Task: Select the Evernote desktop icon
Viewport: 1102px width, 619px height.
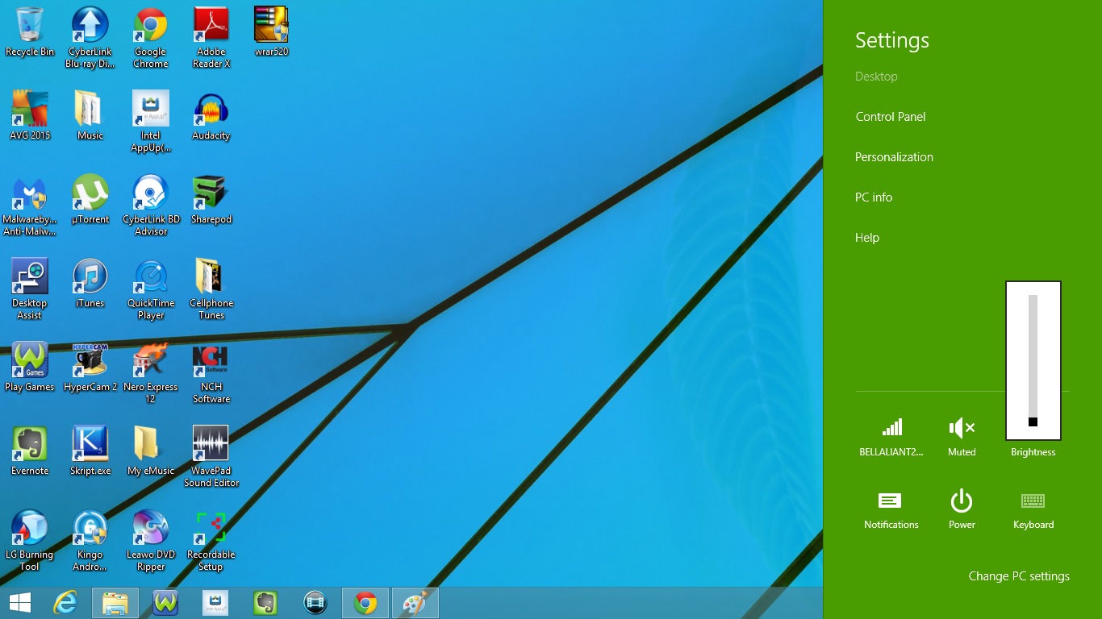Action: pyautogui.click(x=30, y=451)
